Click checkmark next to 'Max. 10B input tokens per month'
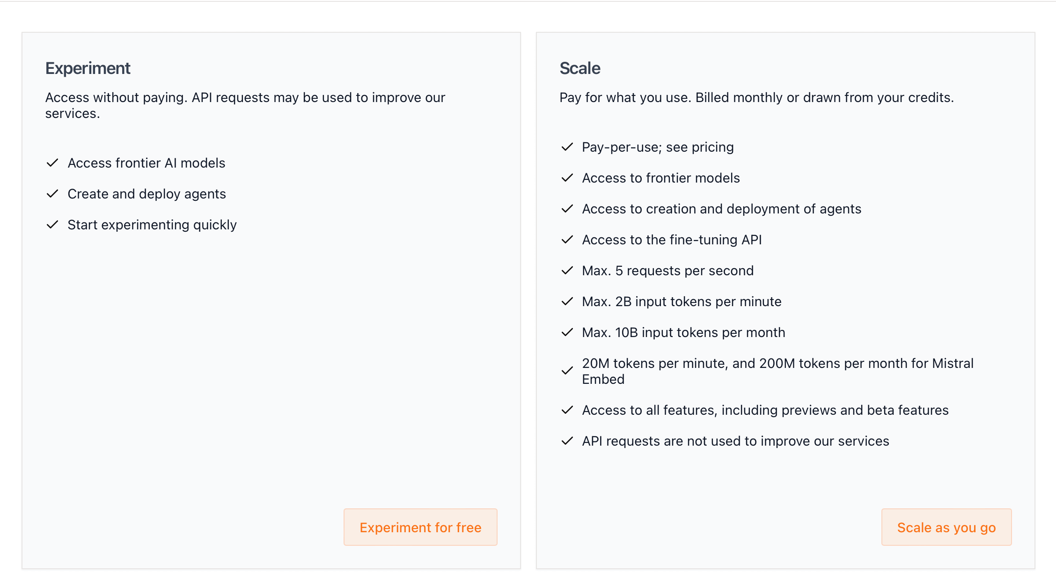Image resolution: width=1056 pixels, height=587 pixels. point(567,332)
